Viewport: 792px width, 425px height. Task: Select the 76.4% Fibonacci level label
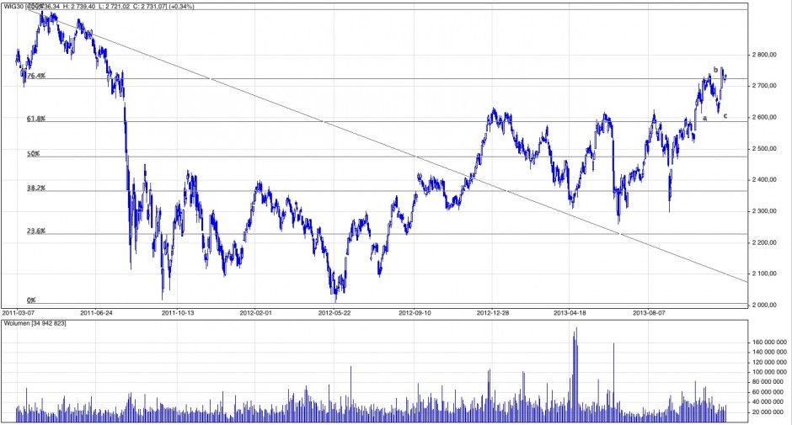pos(36,76)
